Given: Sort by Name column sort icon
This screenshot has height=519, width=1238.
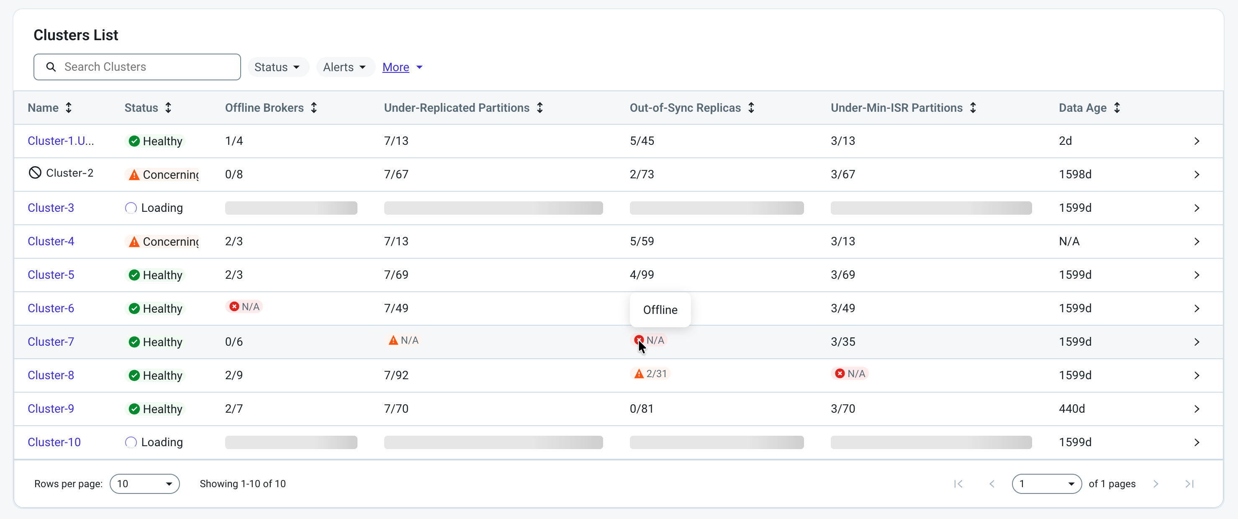Looking at the screenshot, I should point(69,108).
